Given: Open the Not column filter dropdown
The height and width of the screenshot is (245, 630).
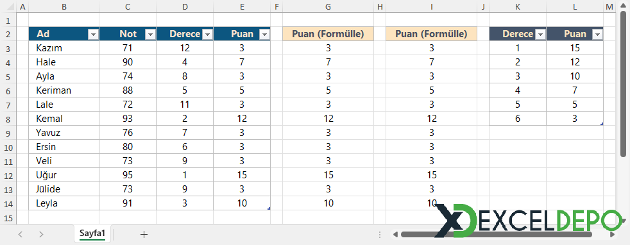Looking at the screenshot, I should click(150, 35).
